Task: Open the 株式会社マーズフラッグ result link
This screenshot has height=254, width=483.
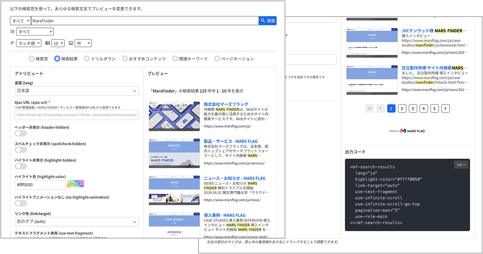Action: click(x=226, y=104)
